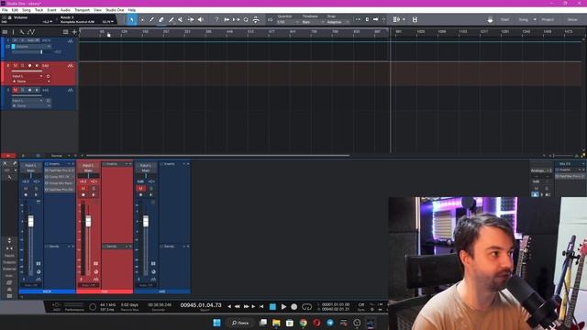Screen dimensions: 587x330
Task: Open the Input L dropdown on red track
Action: coord(28,76)
